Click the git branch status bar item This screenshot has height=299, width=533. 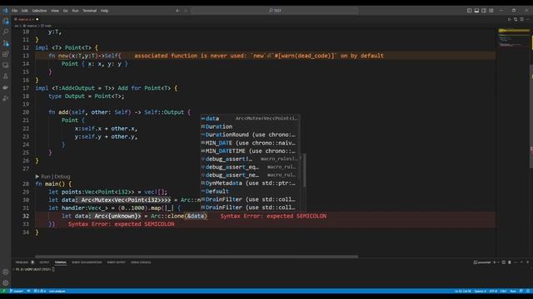tap(17, 291)
